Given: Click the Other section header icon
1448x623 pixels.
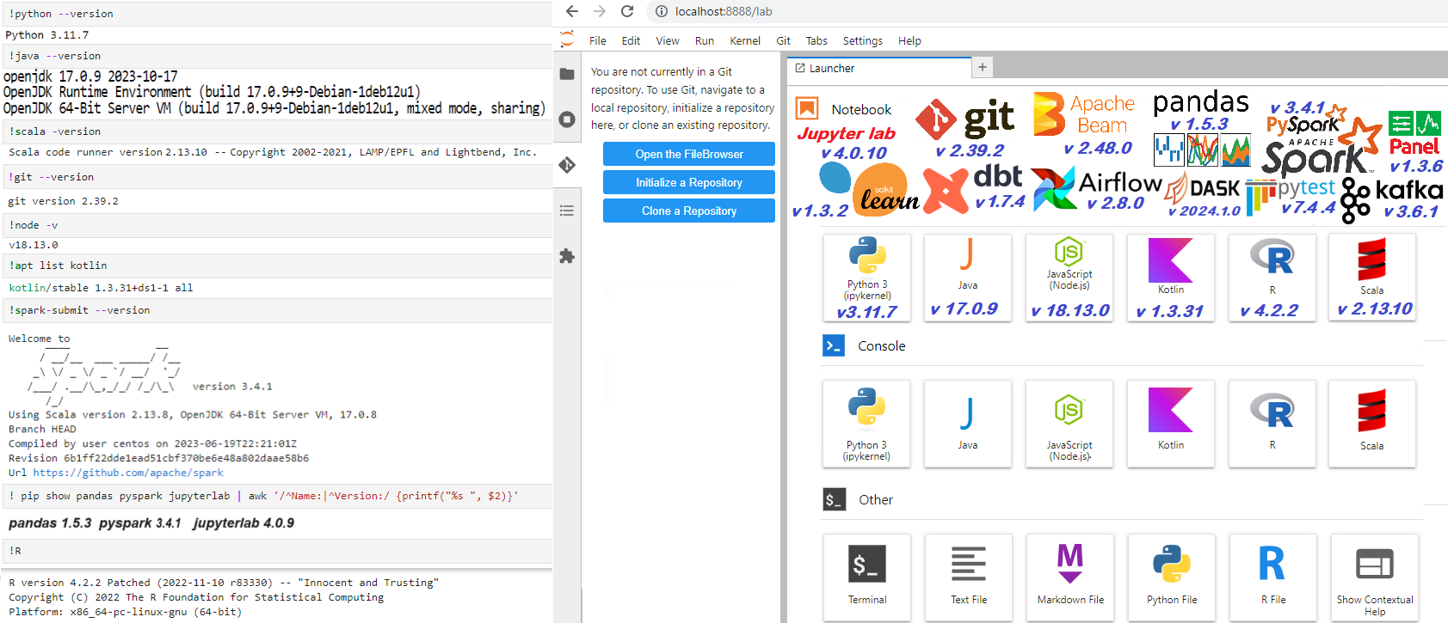Looking at the screenshot, I should [x=834, y=499].
